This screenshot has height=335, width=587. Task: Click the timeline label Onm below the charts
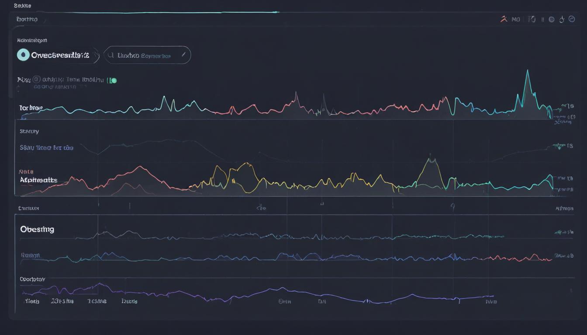point(284,301)
